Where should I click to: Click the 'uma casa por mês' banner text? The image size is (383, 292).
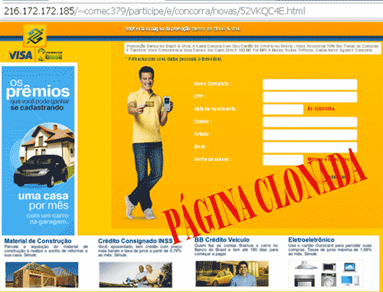44,201
